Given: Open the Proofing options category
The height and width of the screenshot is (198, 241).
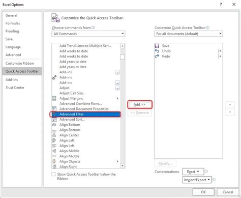Looking at the screenshot, I should tap(12, 31).
